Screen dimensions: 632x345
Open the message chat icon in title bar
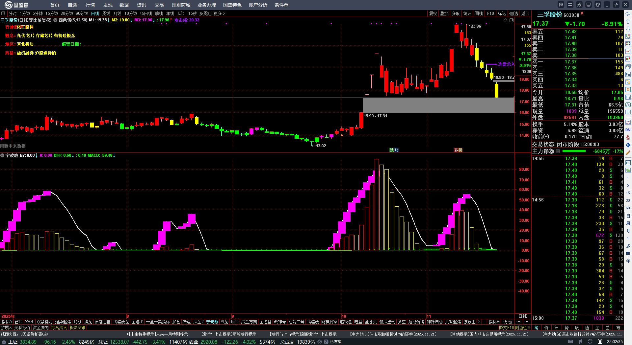click(561, 5)
